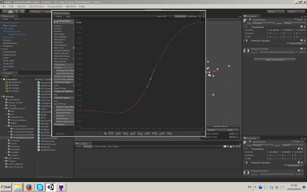Choose the rising linear curve preset
This screenshot has height=192, width=307.
click(x=118, y=133)
